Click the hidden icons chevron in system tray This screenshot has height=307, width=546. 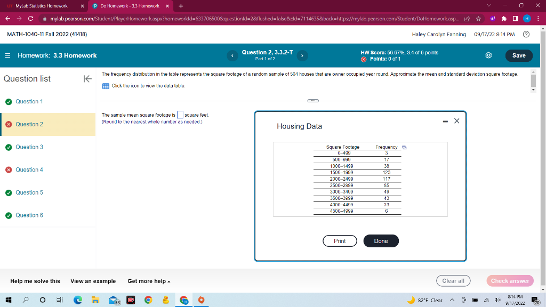click(452, 300)
